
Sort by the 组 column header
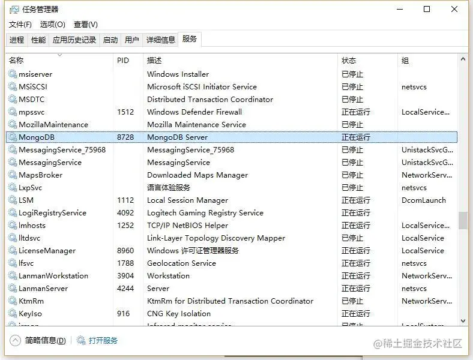(x=428, y=61)
